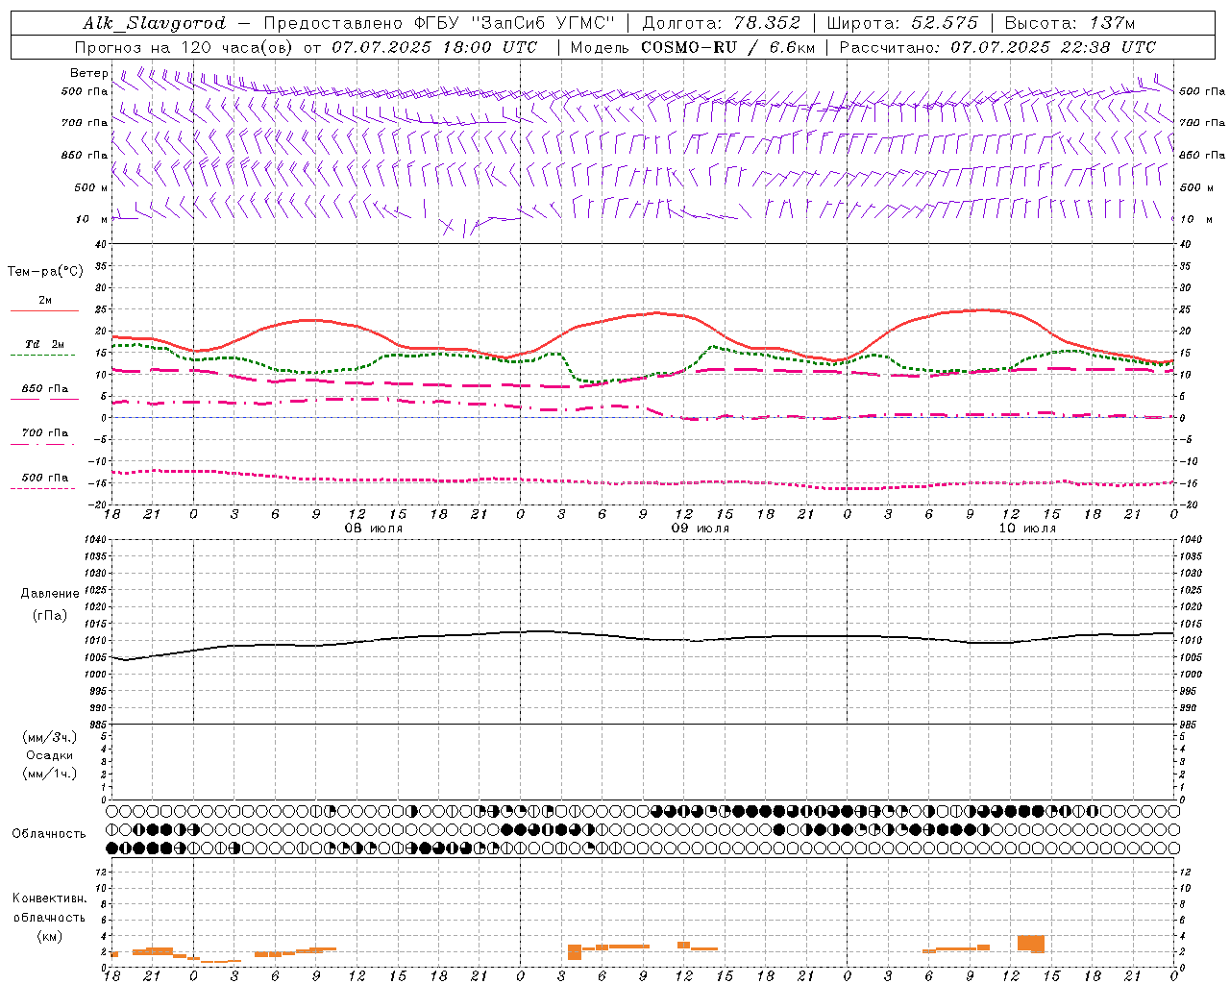Screen dimensions: 1230x984
Task: Click the '10 м' wind level label at left
Action: coord(92,219)
